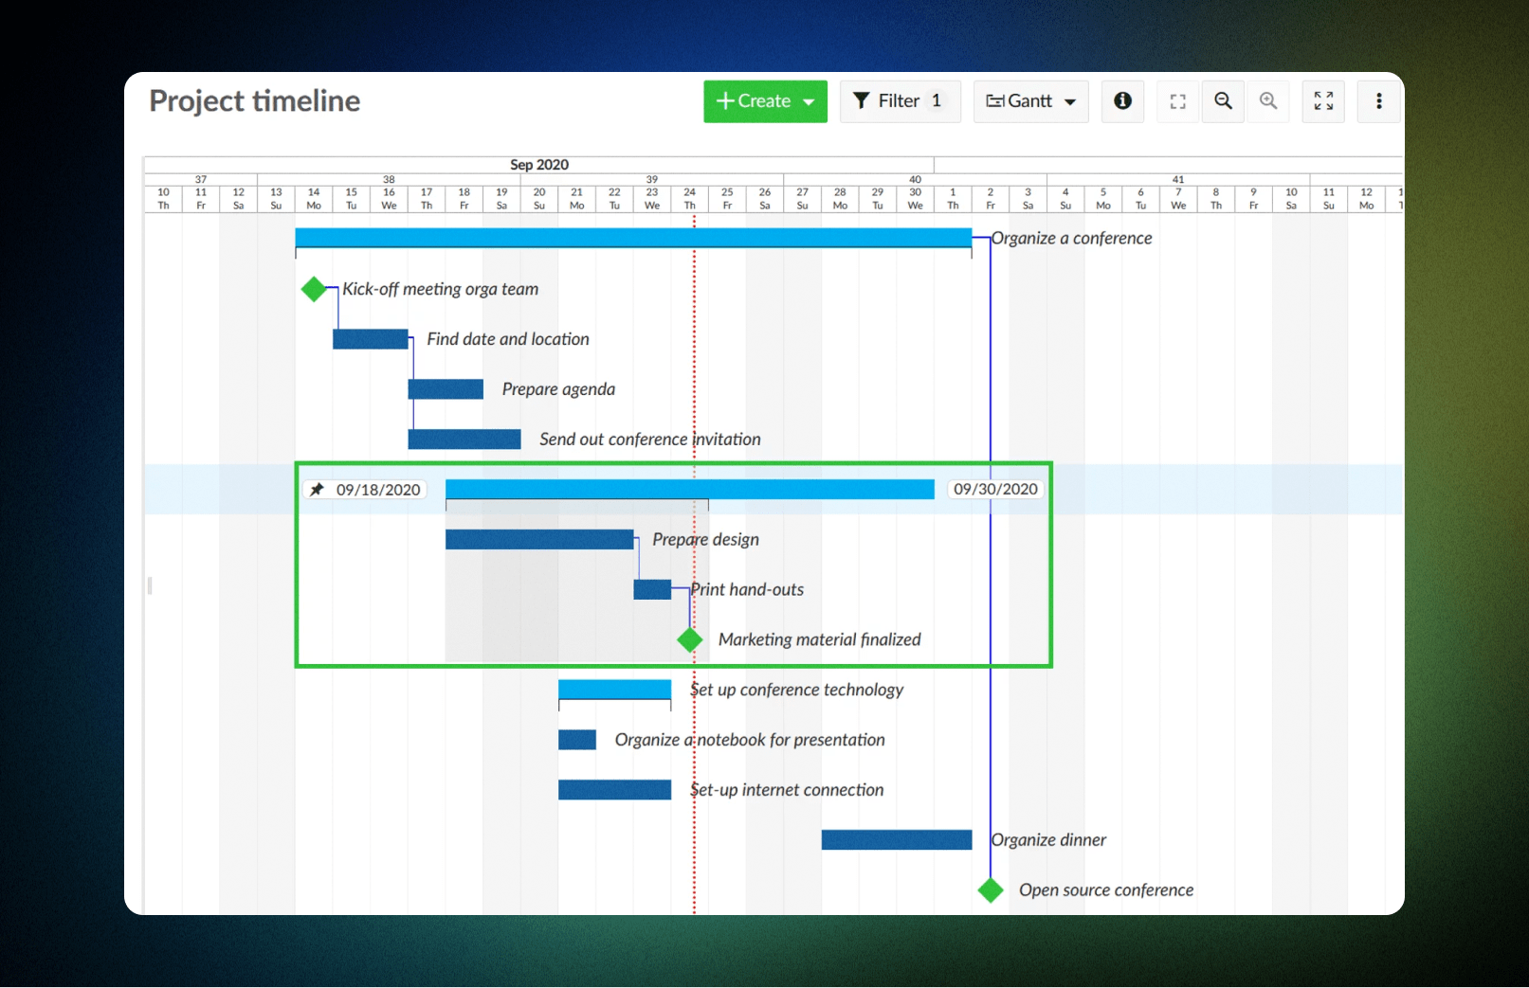This screenshot has width=1529, height=988.
Task: Click the filter count badge 1
Action: pos(937,100)
